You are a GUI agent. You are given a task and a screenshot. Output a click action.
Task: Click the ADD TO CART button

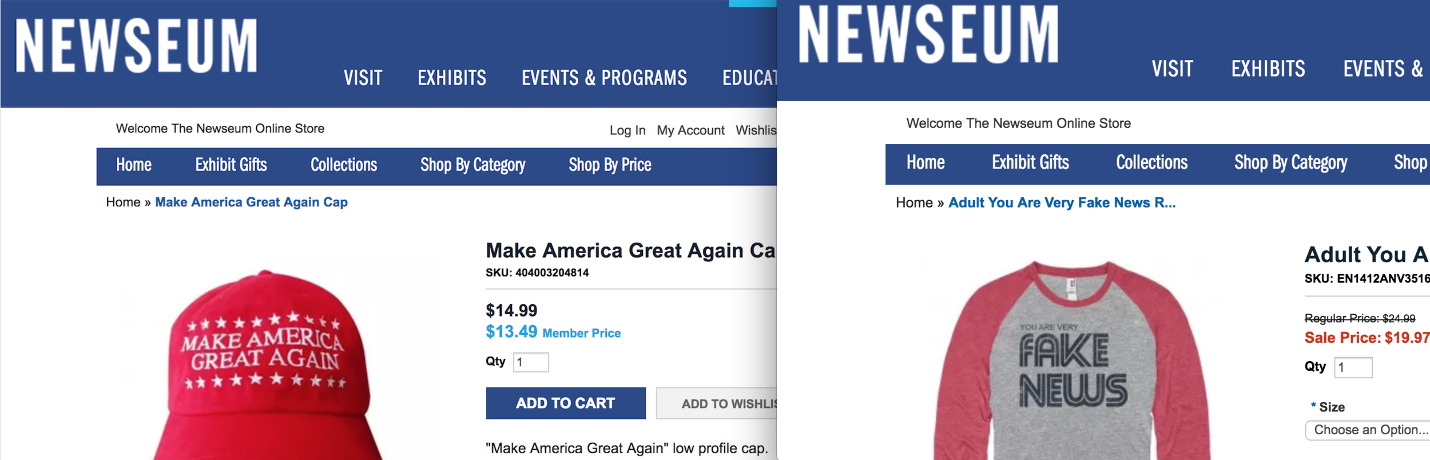pos(566,403)
